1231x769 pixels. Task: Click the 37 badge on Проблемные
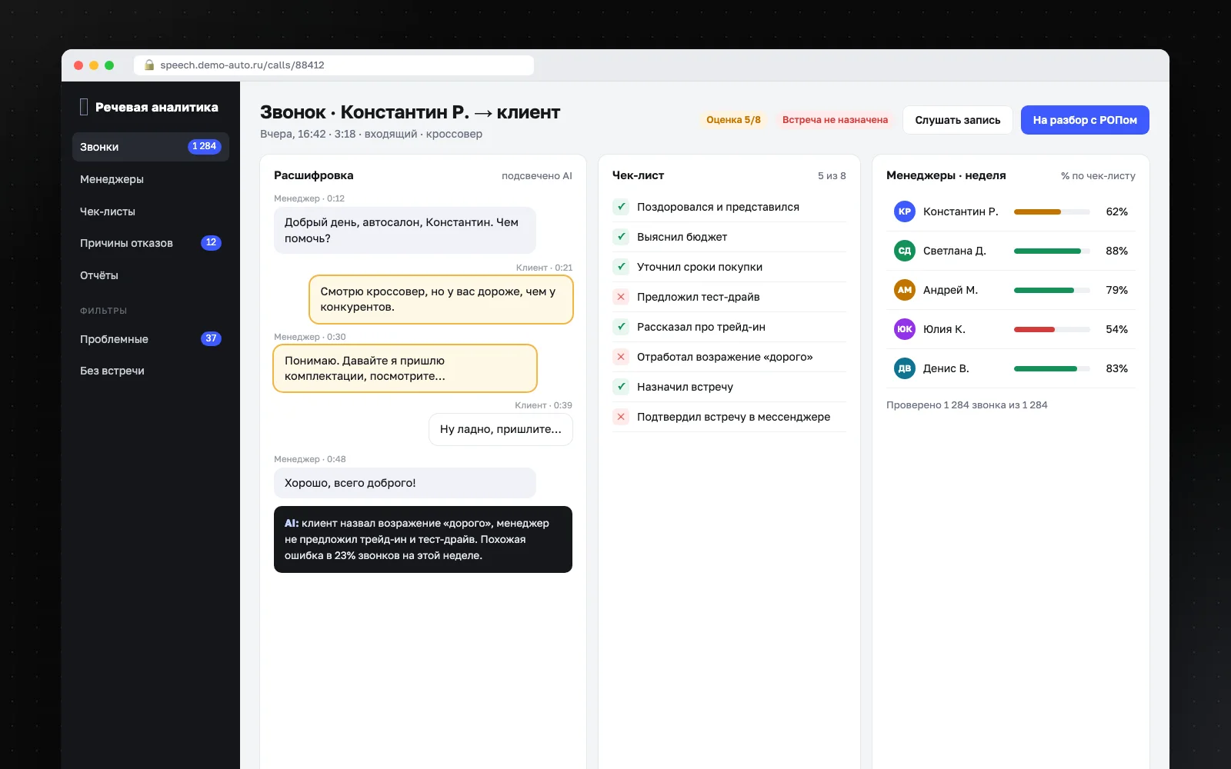coord(211,338)
